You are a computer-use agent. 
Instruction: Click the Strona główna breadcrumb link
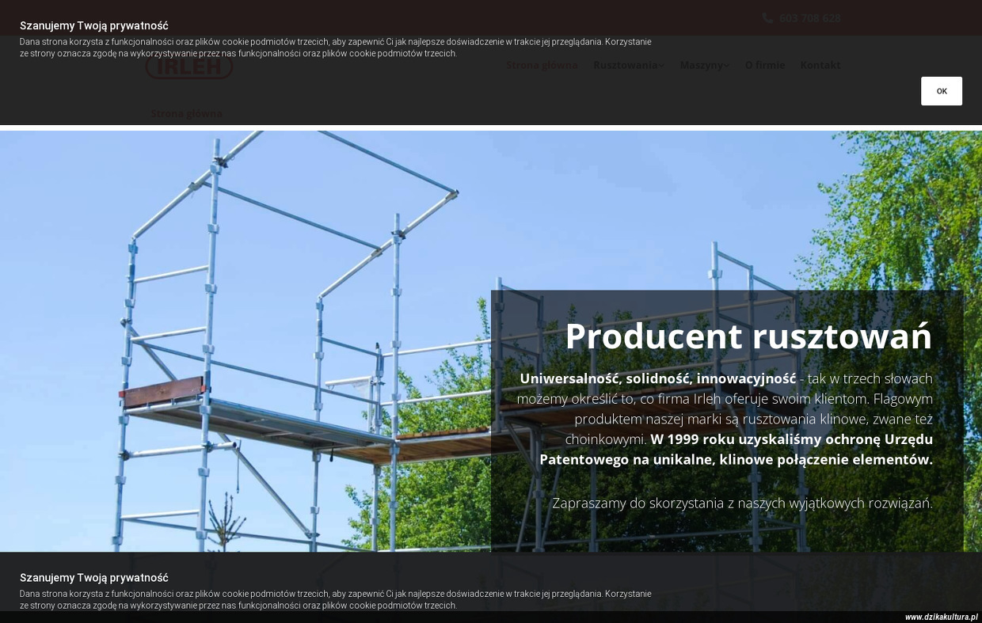(187, 113)
